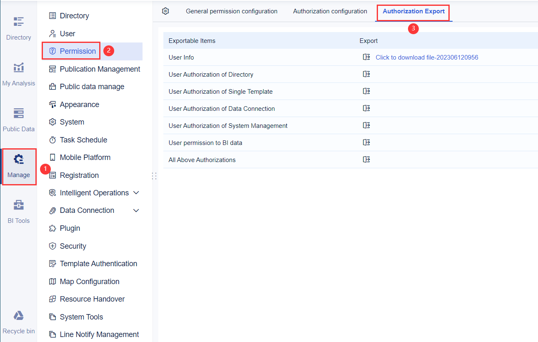Click the Exportable Items column header
The image size is (538, 342).
[x=192, y=41]
